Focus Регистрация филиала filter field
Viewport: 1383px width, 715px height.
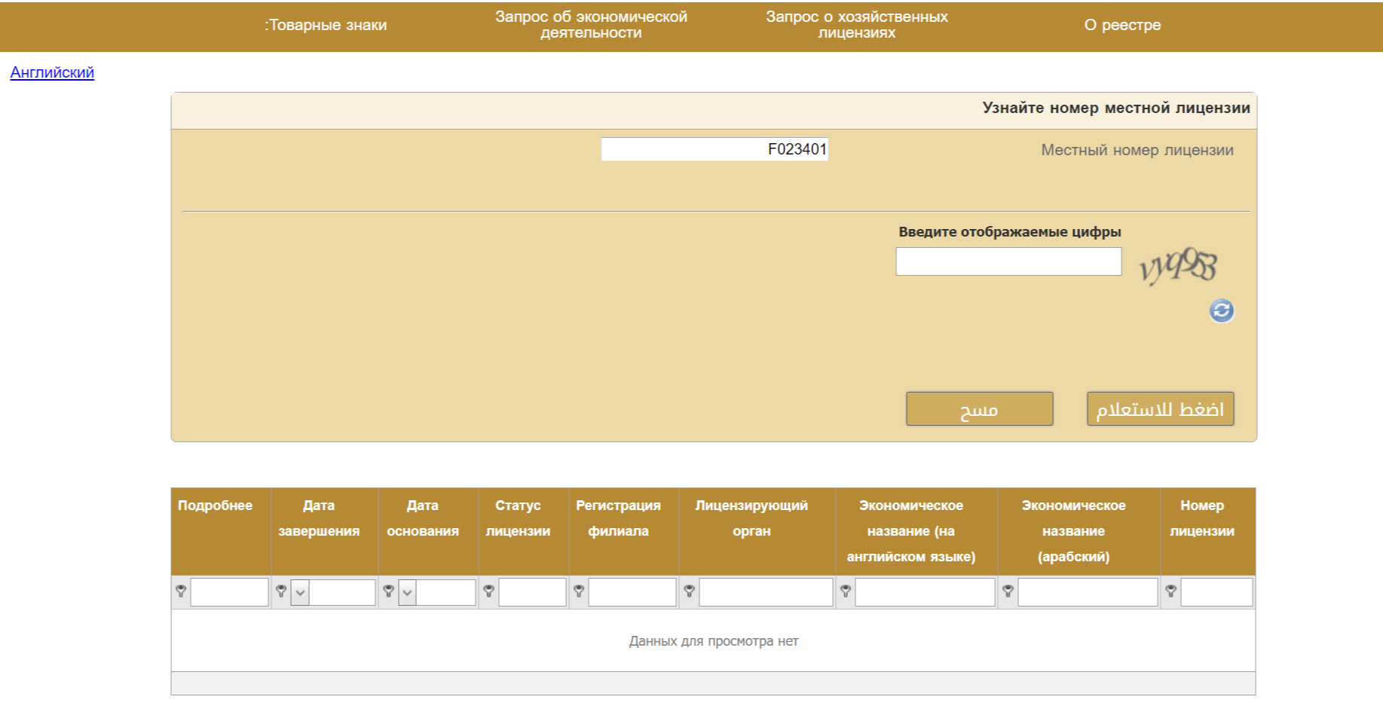pyautogui.click(x=632, y=592)
